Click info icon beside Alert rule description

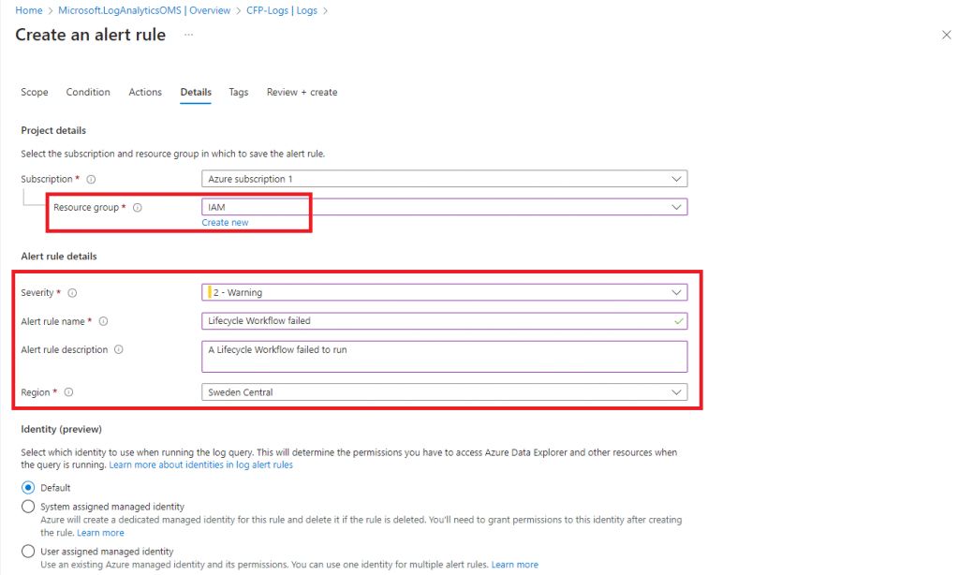click(119, 350)
